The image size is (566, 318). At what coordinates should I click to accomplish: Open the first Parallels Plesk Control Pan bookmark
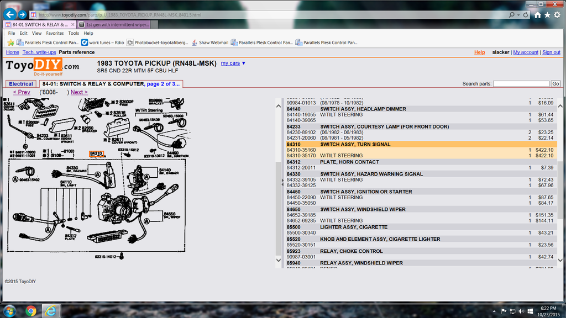tap(48, 43)
